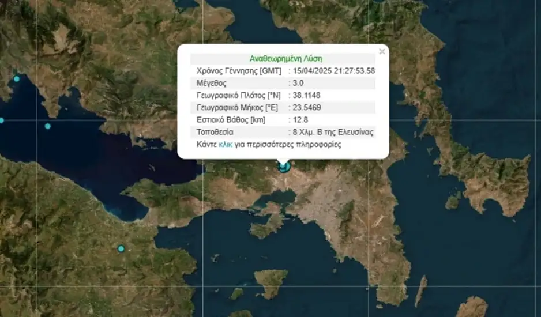Screen dimensions: 541x317
Task: Click the Χρόνος Γέννησης [GMT] label
Action: point(239,71)
